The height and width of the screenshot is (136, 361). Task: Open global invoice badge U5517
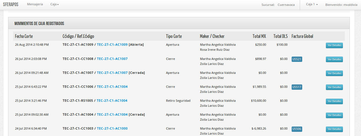tap(297, 87)
